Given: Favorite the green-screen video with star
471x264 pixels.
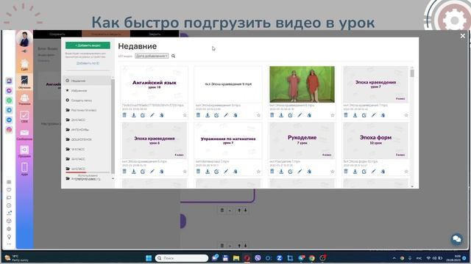Looking at the screenshot, I should point(332,115).
